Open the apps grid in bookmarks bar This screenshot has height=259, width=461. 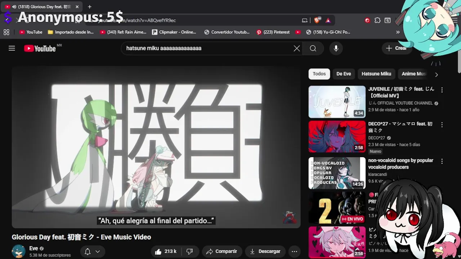click(6, 32)
